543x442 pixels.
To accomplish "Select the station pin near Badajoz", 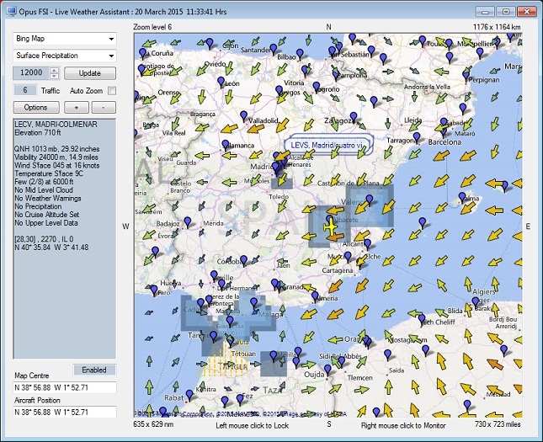I will point(188,221).
